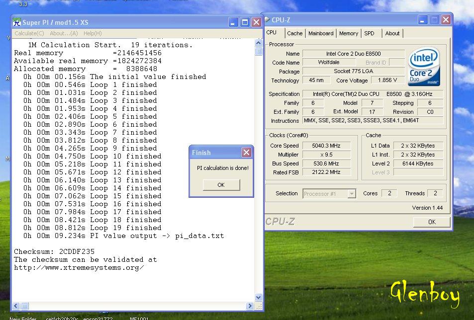The width and height of the screenshot is (474, 320).
Task: Switch to the Cache tab
Action: coord(294,33)
